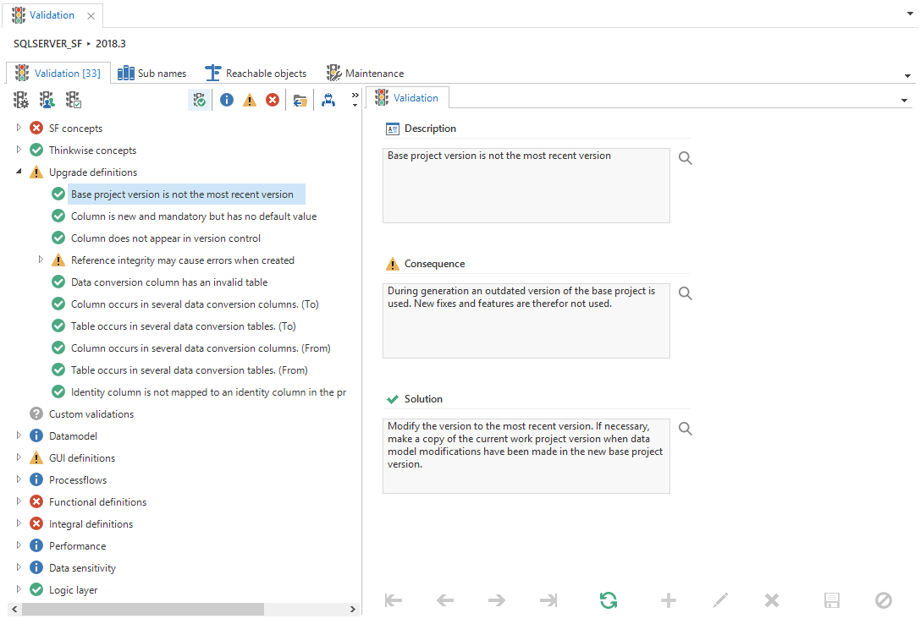
Task: Switch to the Sub names tab
Action: point(152,74)
